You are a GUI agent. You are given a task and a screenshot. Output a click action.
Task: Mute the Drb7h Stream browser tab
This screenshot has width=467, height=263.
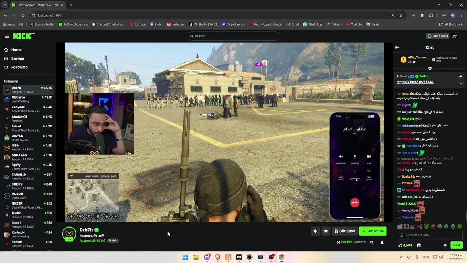pos(57,5)
